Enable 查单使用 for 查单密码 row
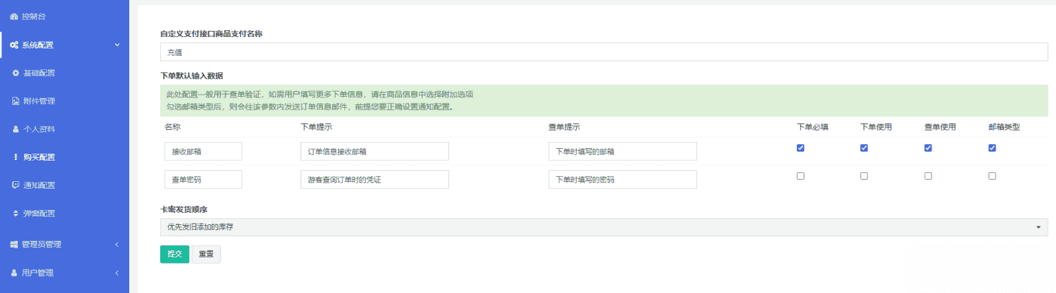The width and height of the screenshot is (1056, 293). [928, 176]
